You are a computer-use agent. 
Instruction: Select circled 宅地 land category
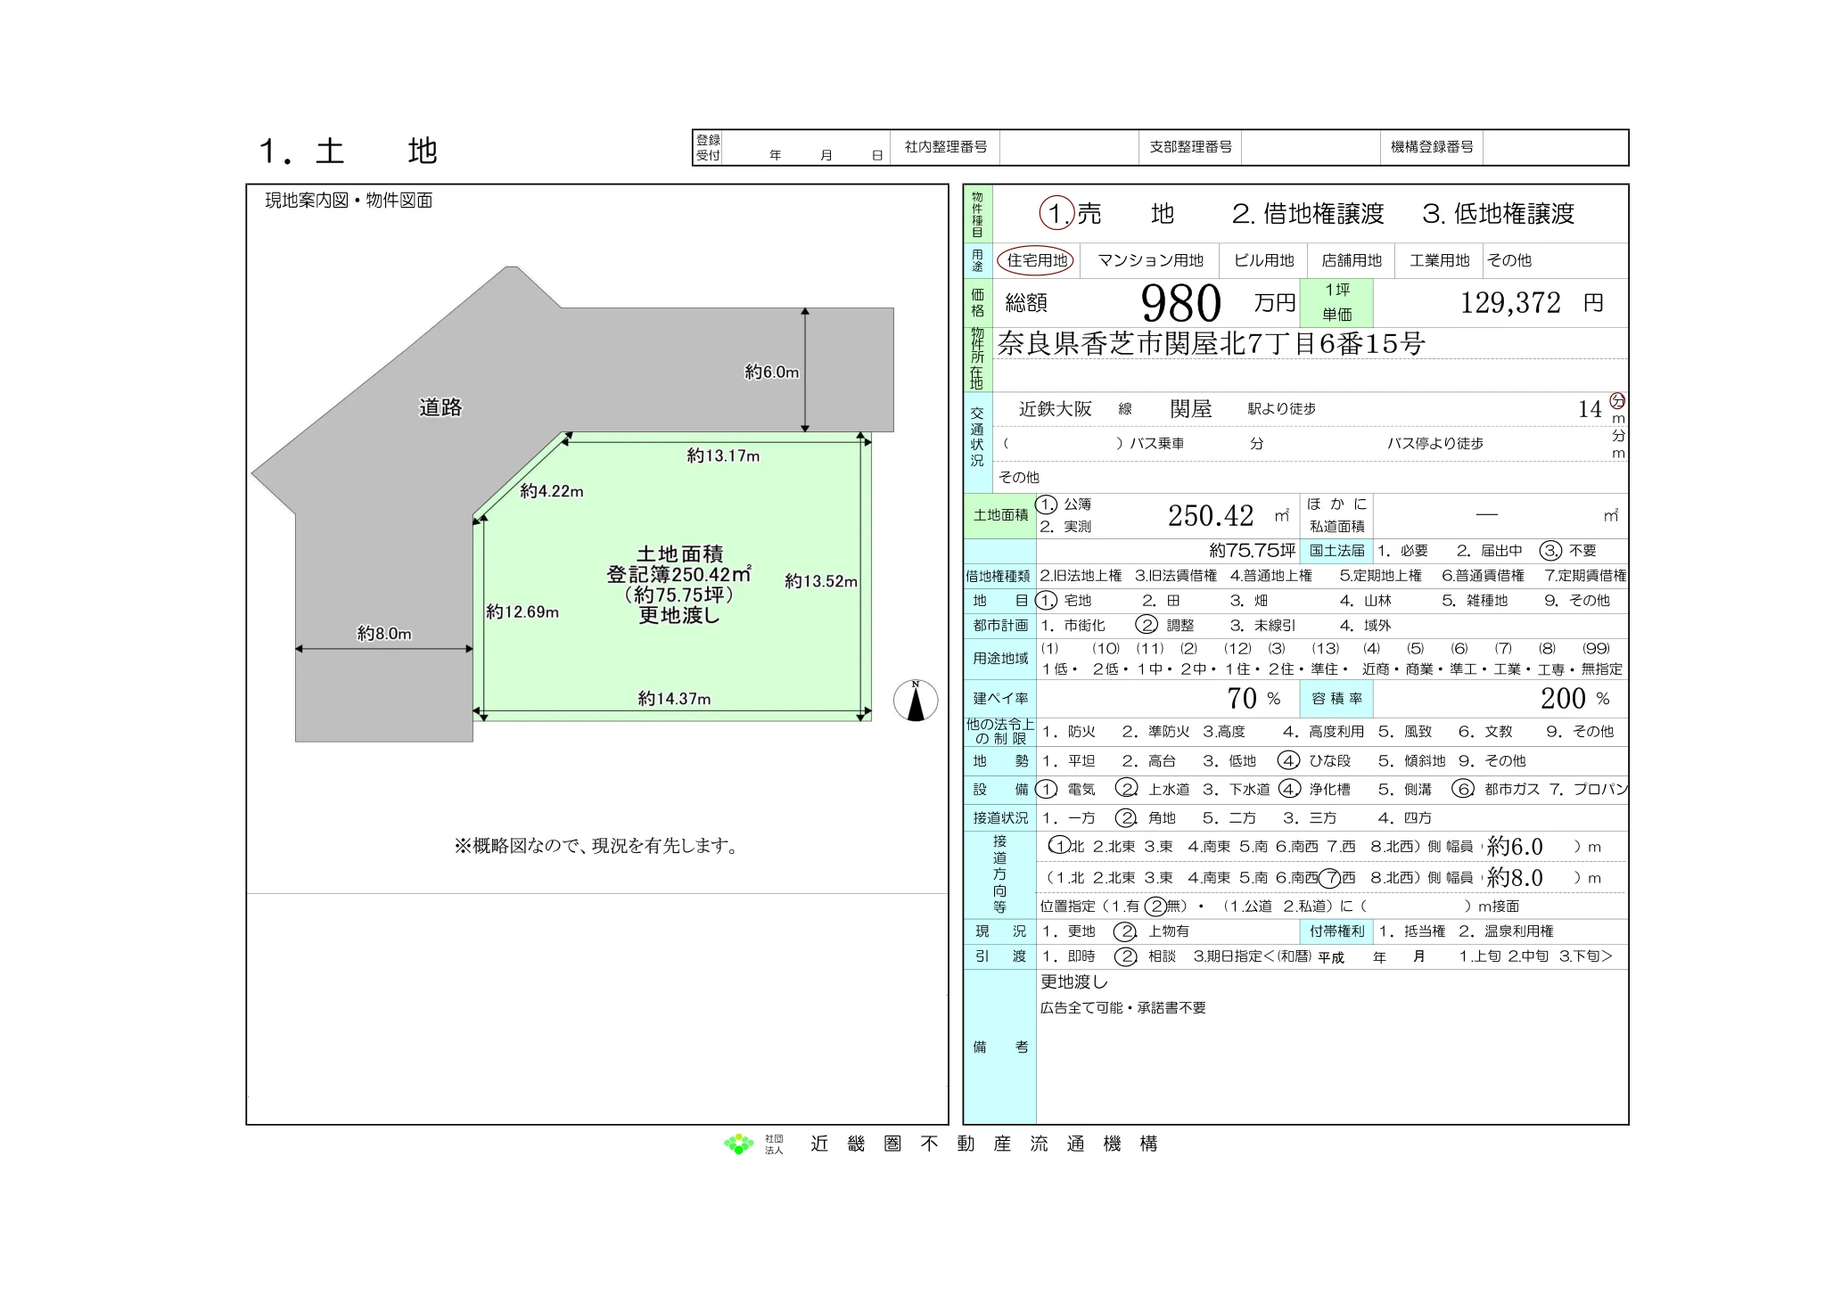(x=1064, y=601)
